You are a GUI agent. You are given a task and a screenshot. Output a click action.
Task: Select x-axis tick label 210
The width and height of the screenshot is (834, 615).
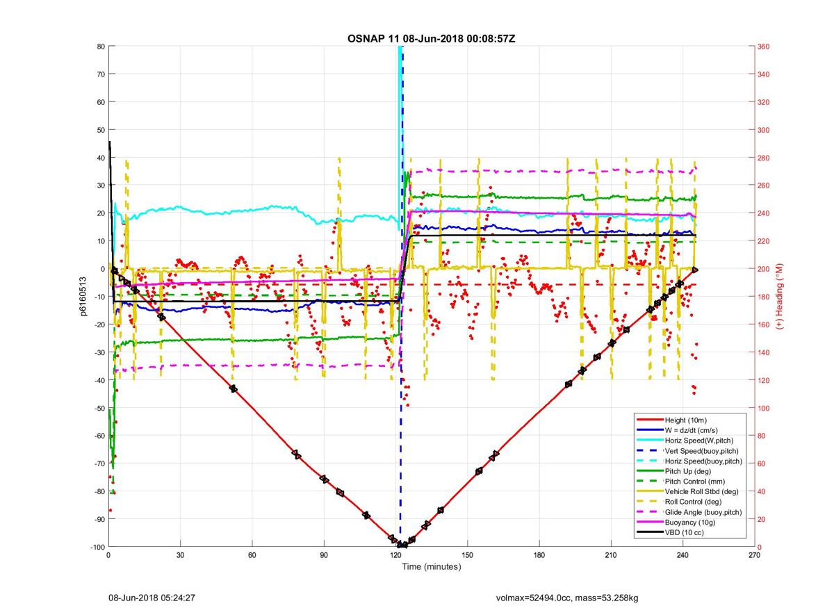point(611,555)
